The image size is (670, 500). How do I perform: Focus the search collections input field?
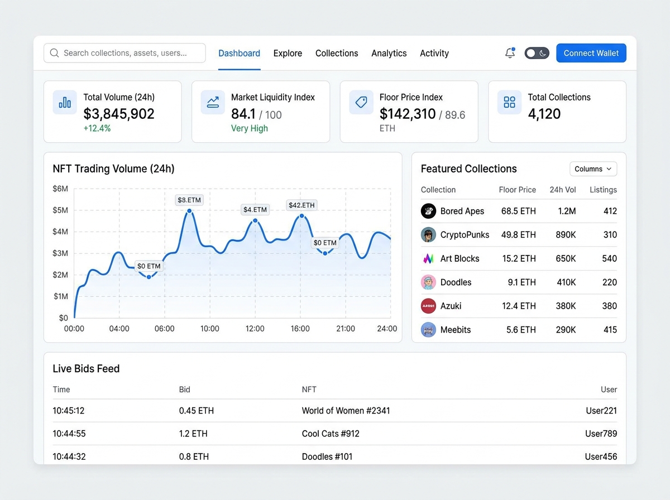(x=125, y=53)
